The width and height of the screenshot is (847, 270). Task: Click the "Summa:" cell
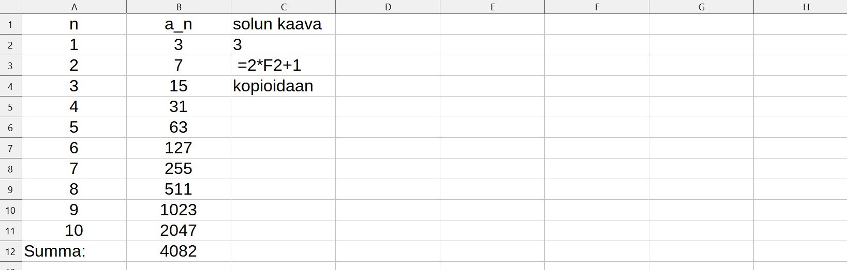74,251
